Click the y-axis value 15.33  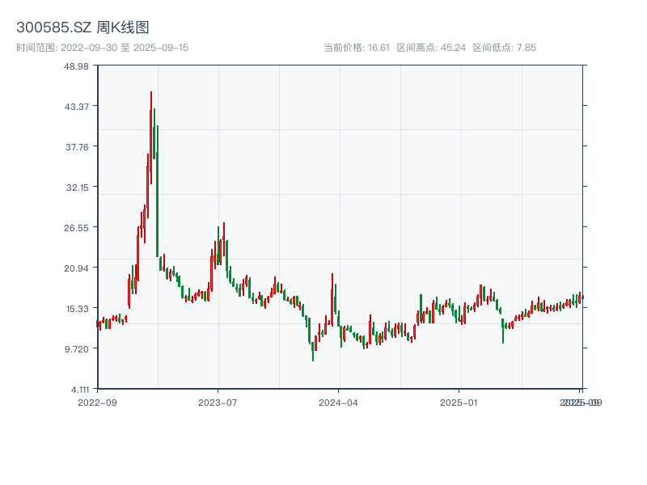point(78,309)
